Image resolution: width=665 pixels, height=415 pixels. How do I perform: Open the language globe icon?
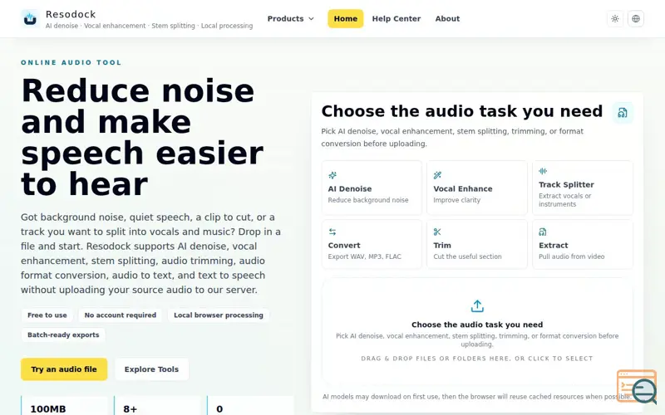pos(636,18)
